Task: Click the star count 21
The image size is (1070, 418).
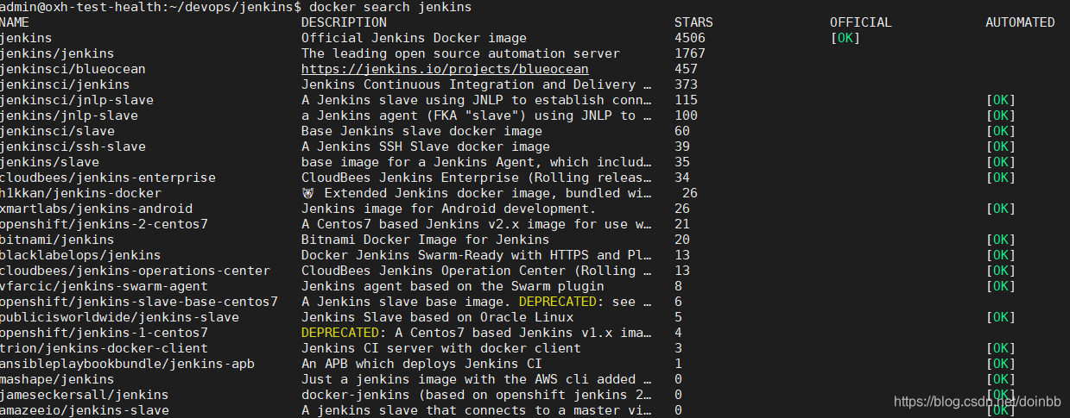Action: [682, 224]
